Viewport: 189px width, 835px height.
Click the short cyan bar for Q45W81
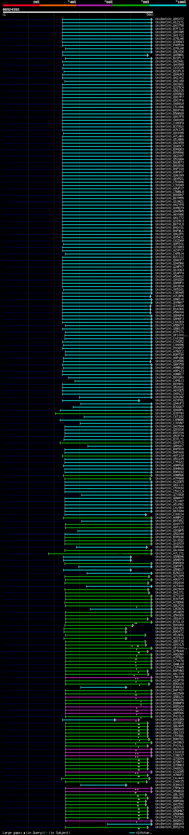tap(105, 55)
